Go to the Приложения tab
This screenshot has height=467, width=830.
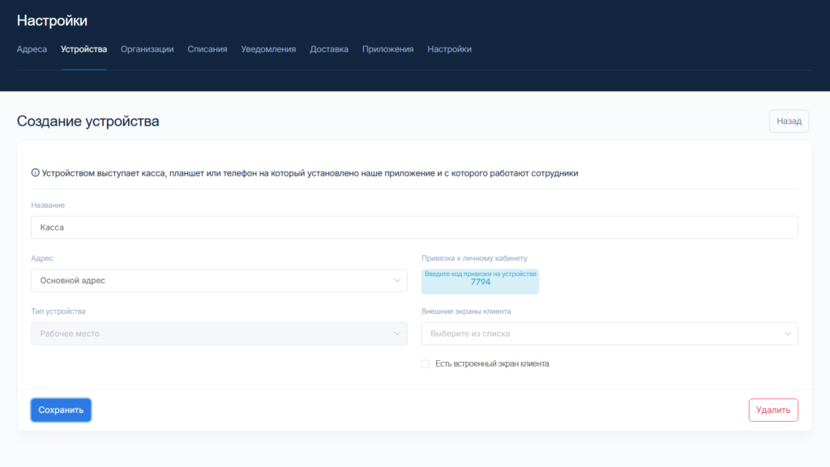[x=387, y=49]
